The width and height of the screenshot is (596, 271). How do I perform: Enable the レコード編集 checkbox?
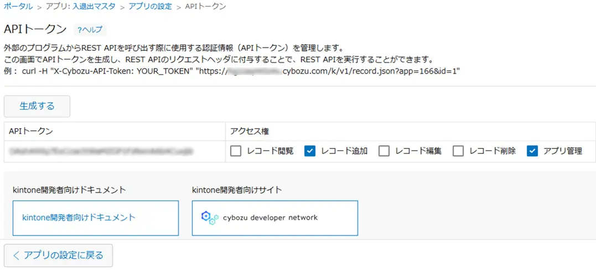click(384, 152)
